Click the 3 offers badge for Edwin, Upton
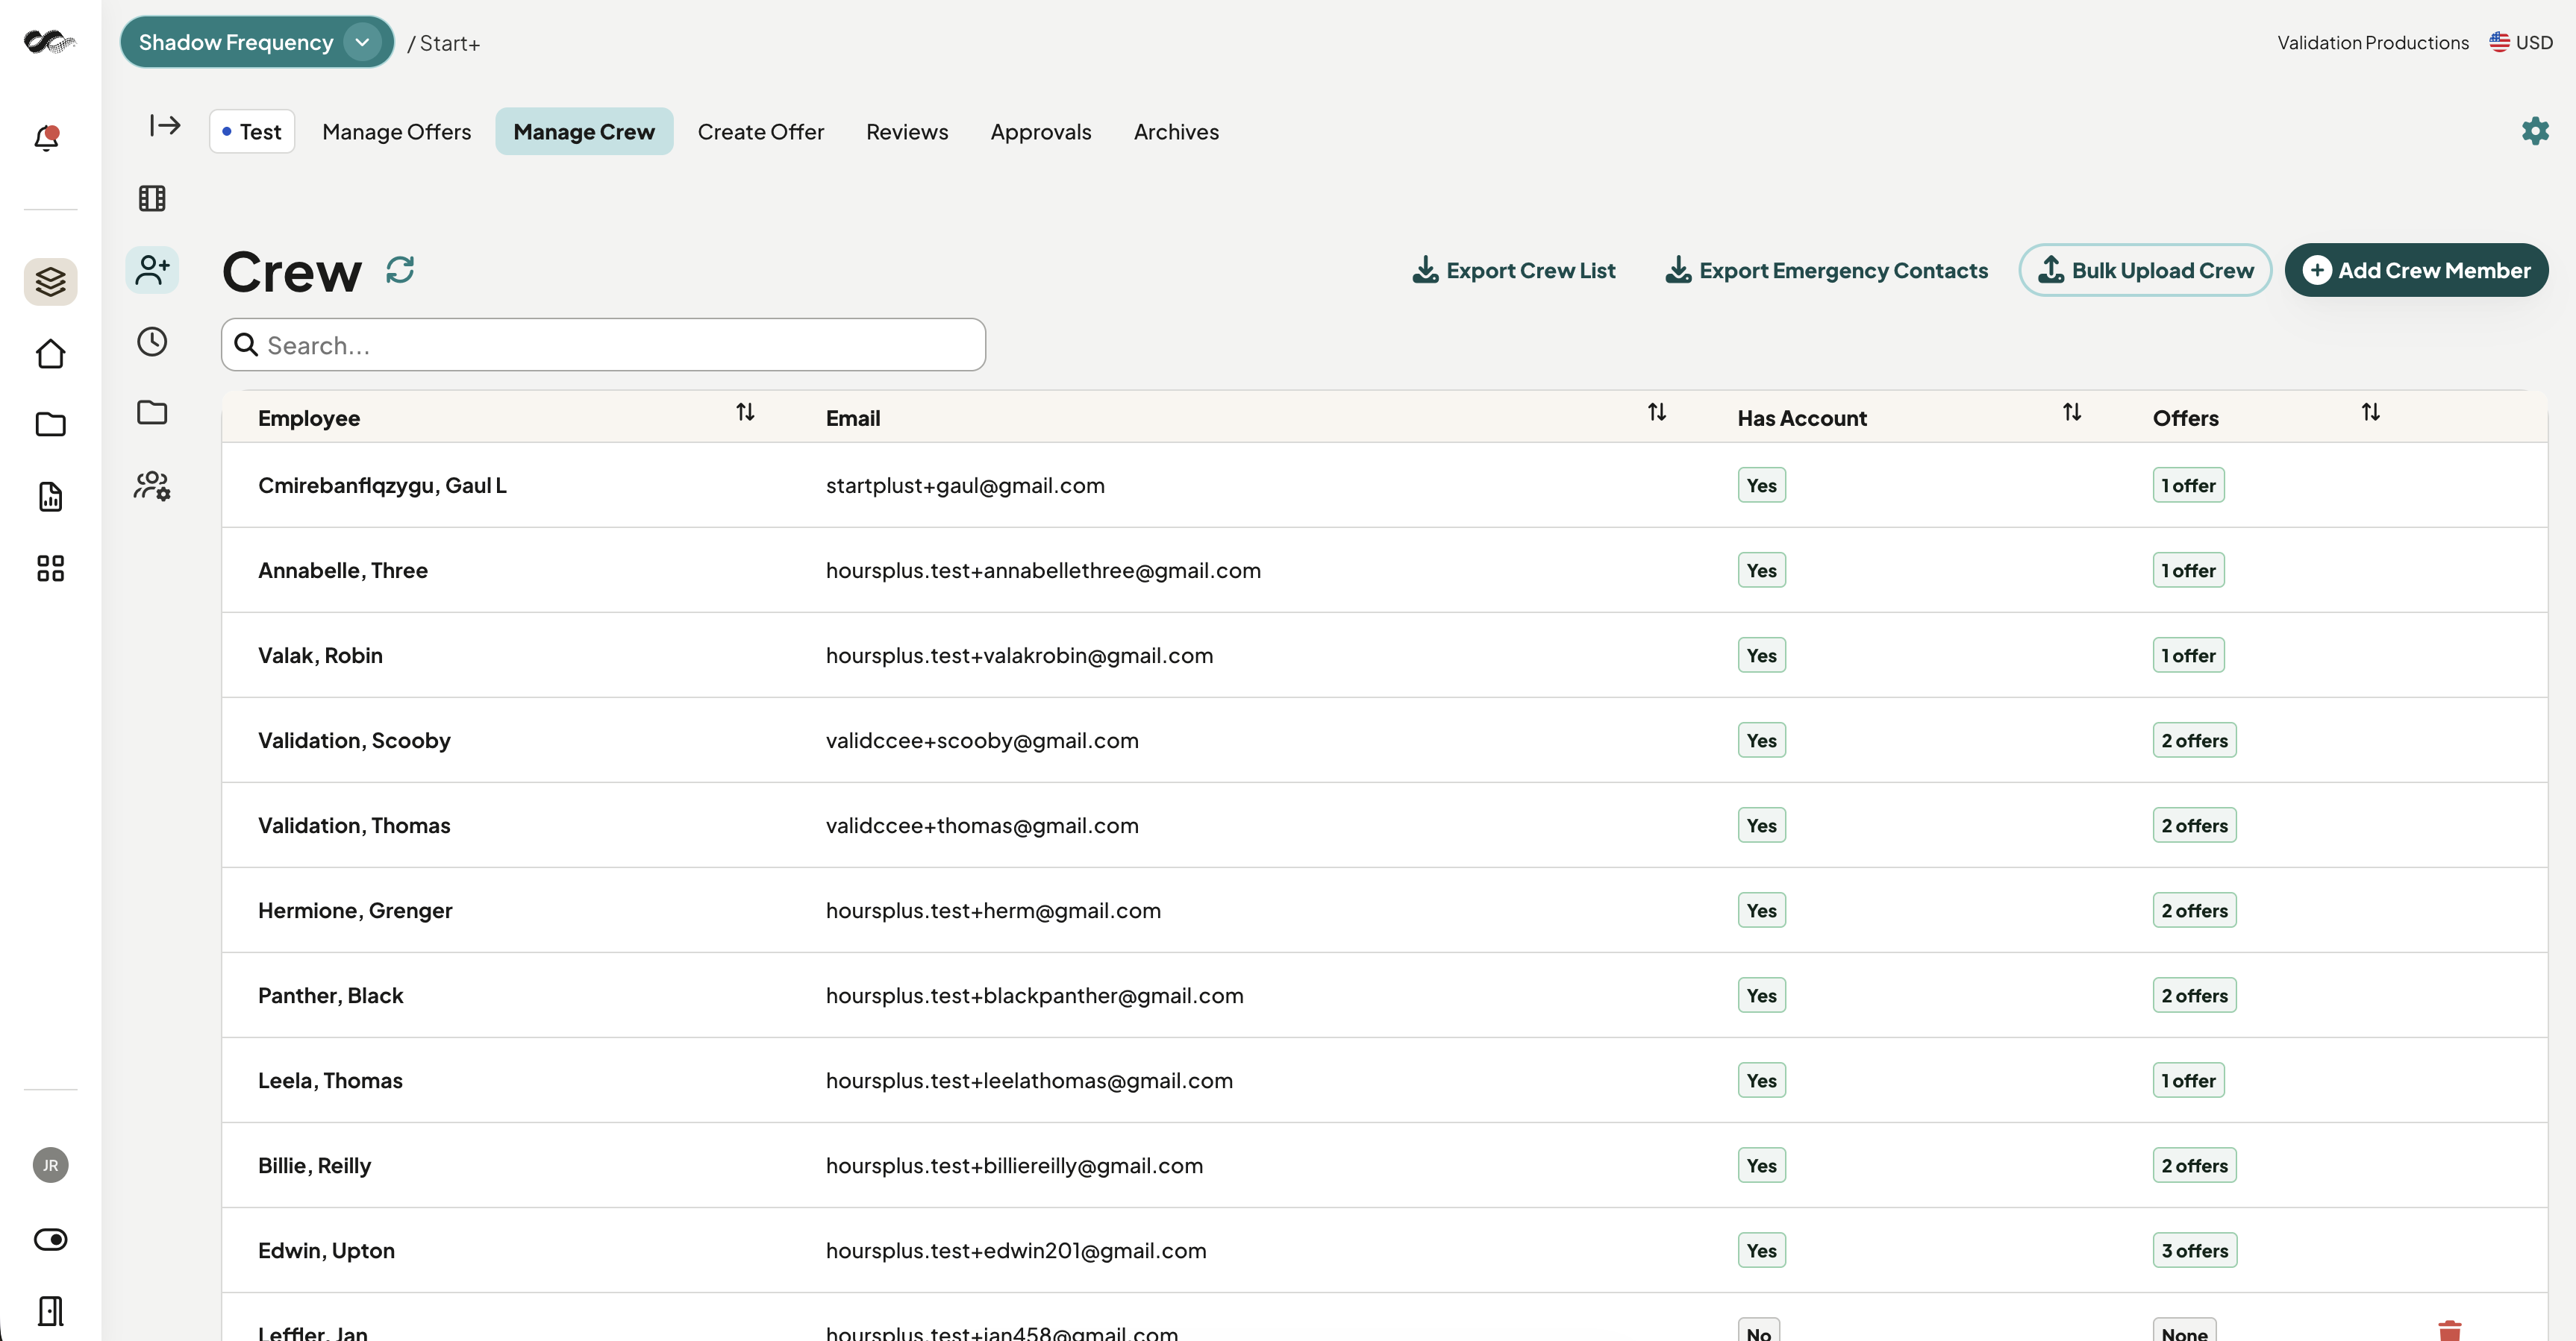The width and height of the screenshot is (2576, 1341). (2195, 1249)
